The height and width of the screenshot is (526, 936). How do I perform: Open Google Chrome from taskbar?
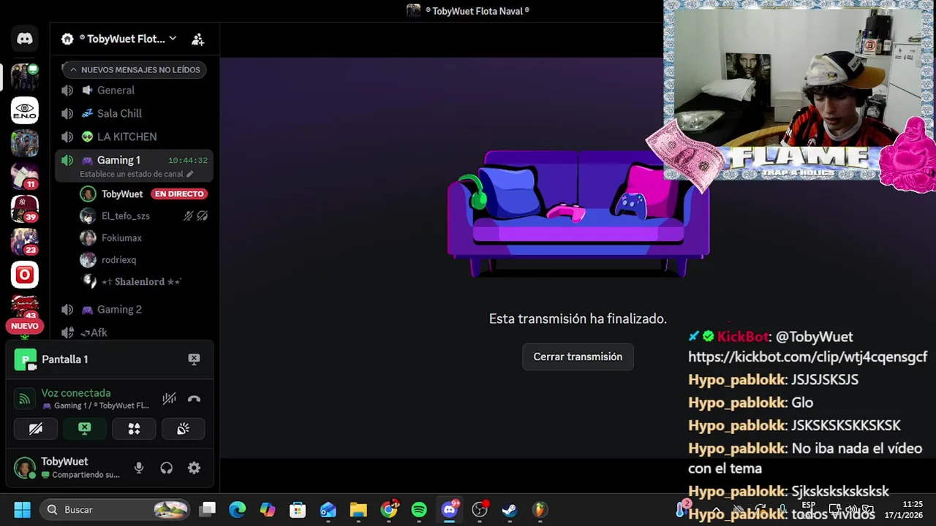coord(389,509)
